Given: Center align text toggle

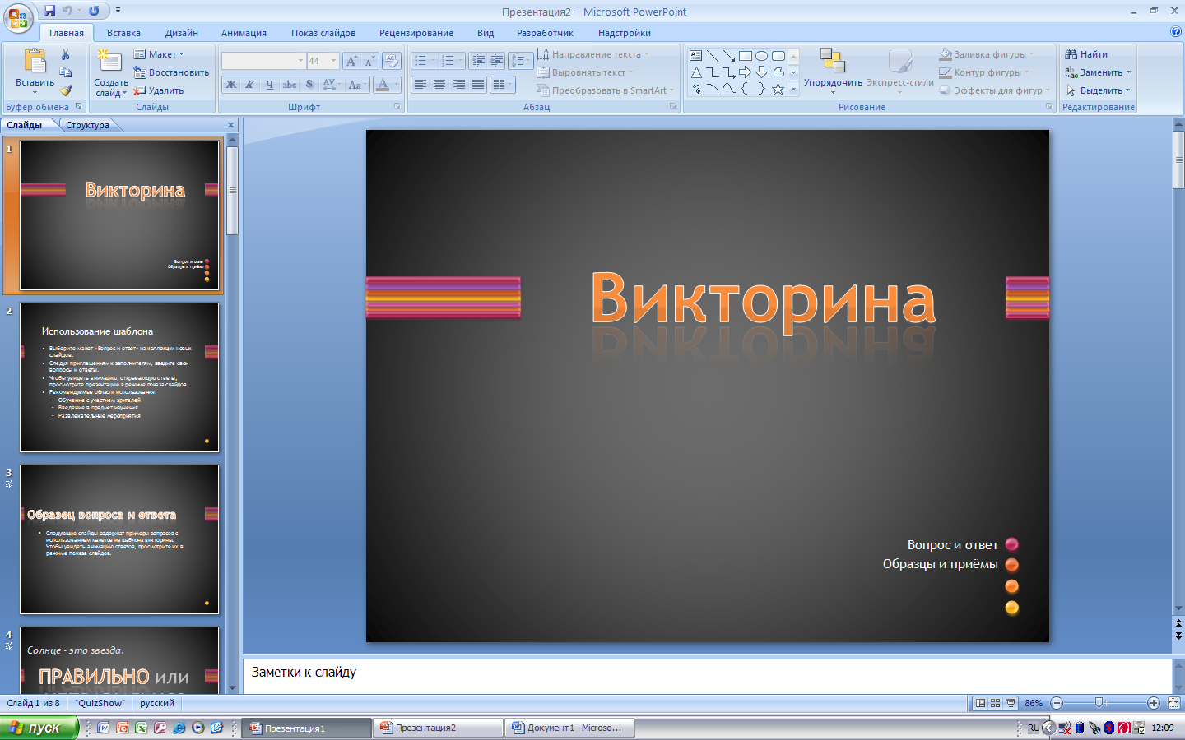Looking at the screenshot, I should [x=439, y=85].
